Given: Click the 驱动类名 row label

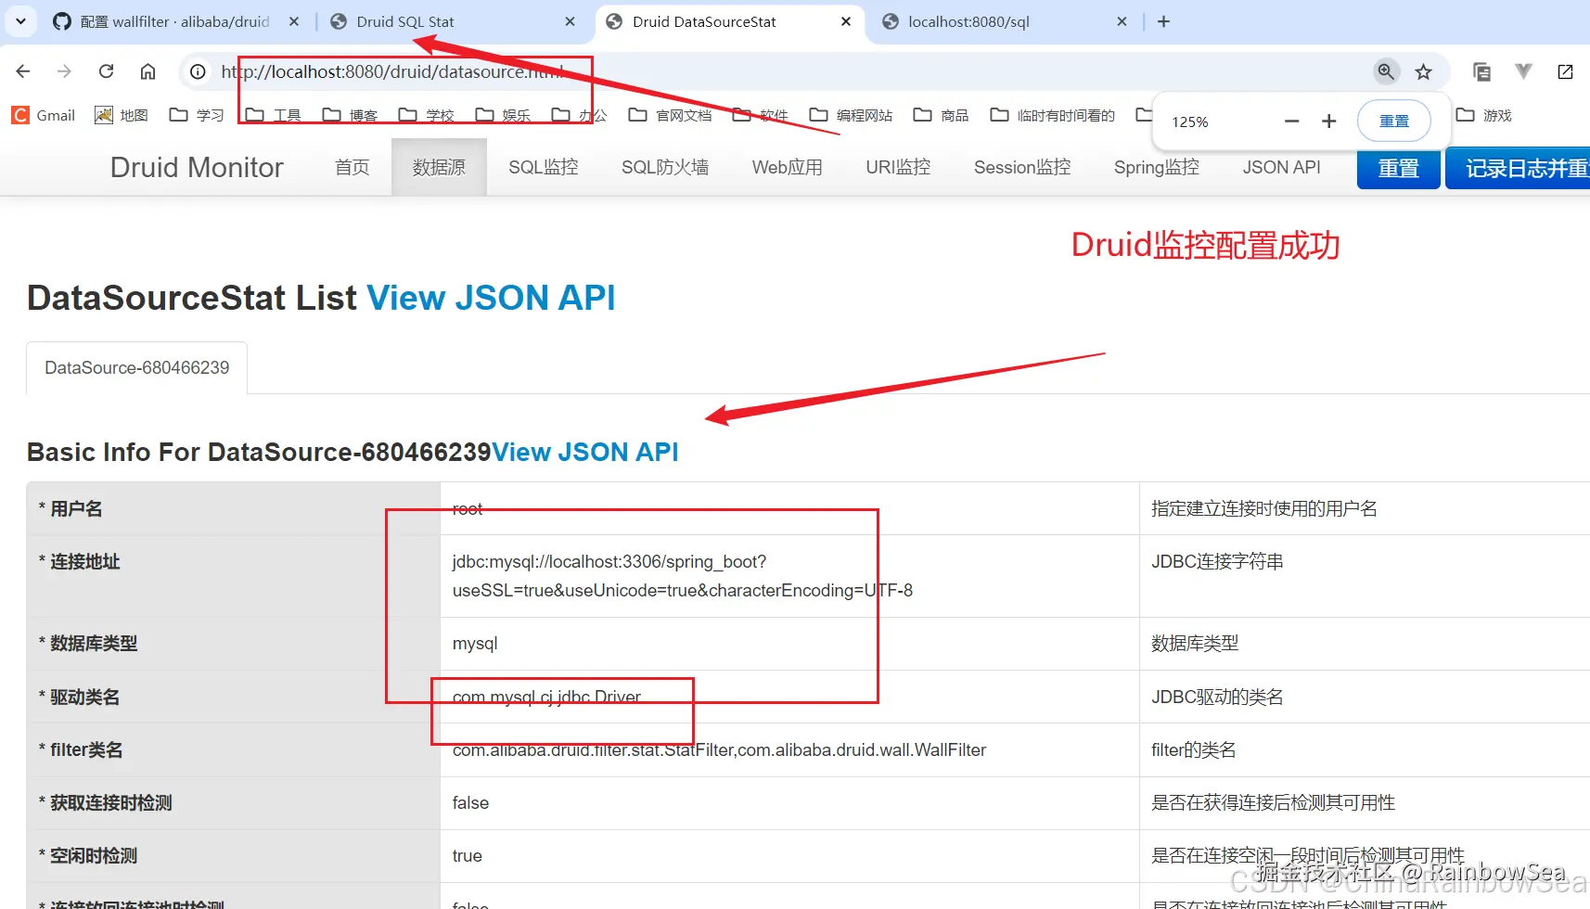Looking at the screenshot, I should [85, 697].
